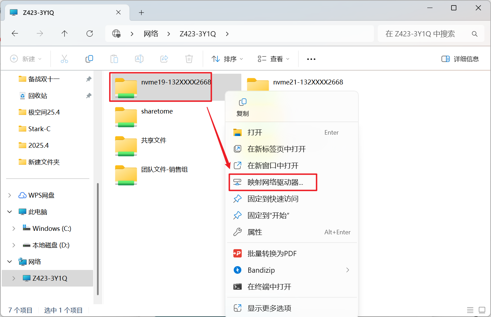The height and width of the screenshot is (317, 491).
Task: Click 网络 breadcrumb in address bar
Action: click(x=151, y=34)
